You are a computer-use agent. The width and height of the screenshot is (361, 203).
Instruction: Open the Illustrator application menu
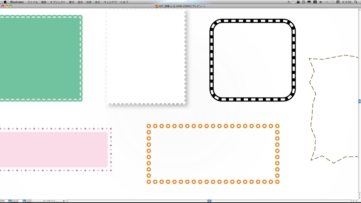(17, 2)
